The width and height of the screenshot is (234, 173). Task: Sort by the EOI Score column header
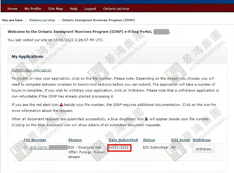tap(180, 140)
